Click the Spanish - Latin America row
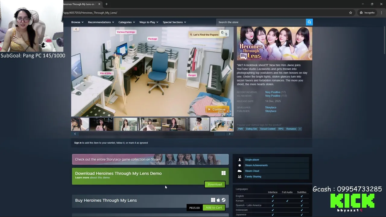The width and height of the screenshot is (386, 217). 273,205
